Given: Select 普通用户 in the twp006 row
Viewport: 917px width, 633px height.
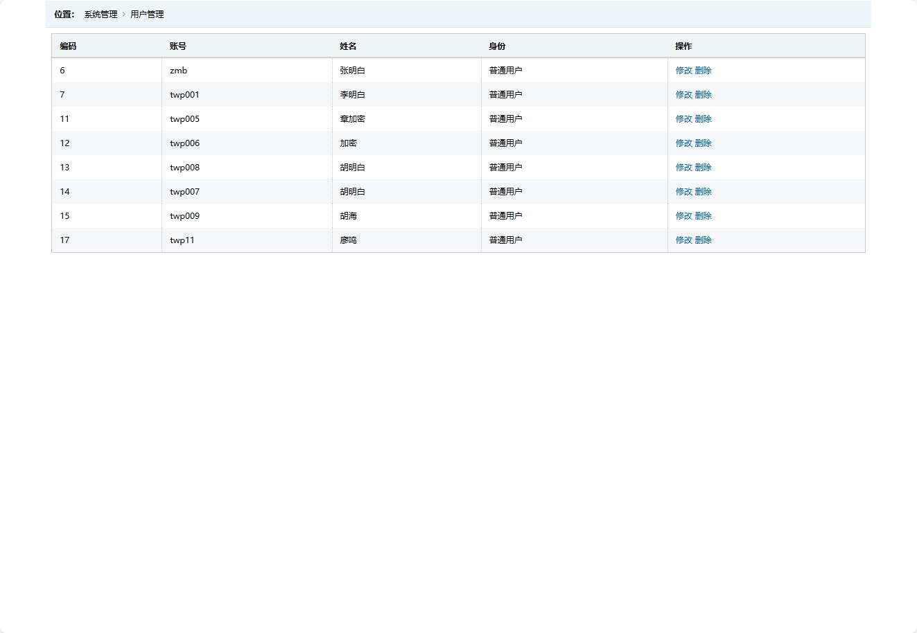Looking at the screenshot, I should [x=505, y=143].
